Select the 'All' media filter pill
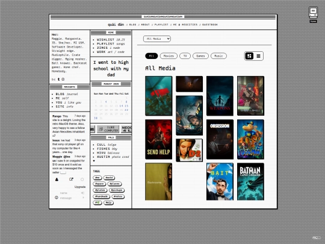 point(152,56)
